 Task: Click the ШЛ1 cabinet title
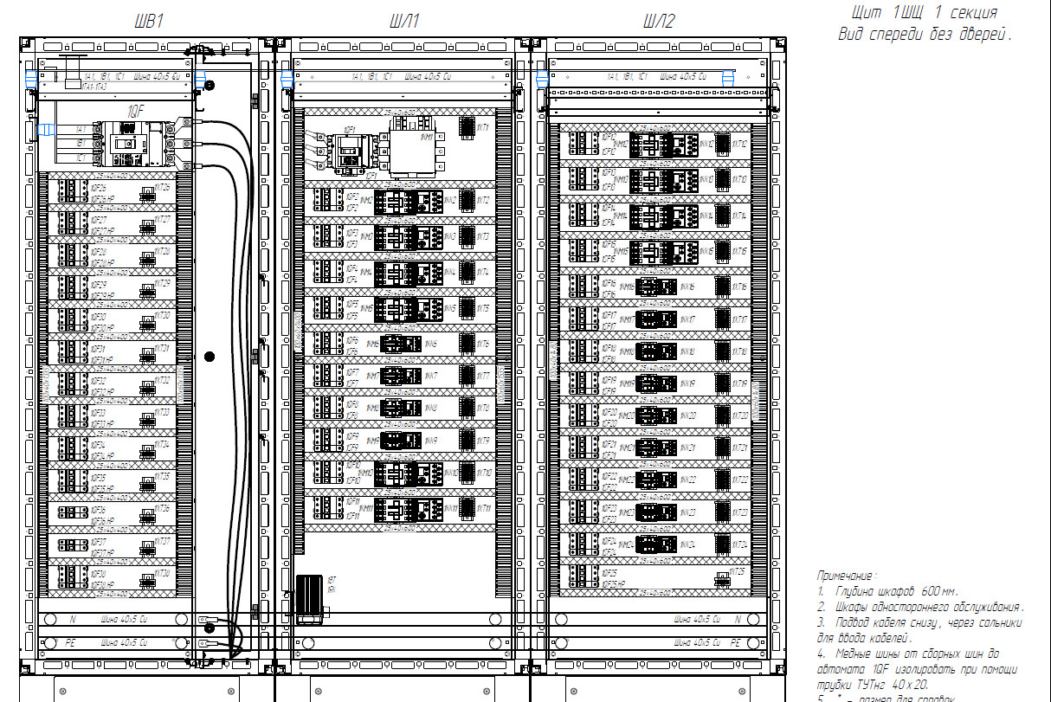(404, 23)
